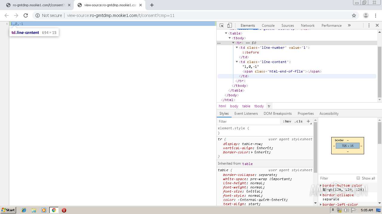Toggle element state with :hov
Image resolution: width=382 pixels, height=214 pixels.
point(287,121)
